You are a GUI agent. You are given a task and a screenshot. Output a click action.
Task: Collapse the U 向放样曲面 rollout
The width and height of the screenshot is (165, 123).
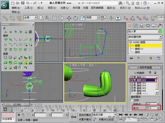145,67
